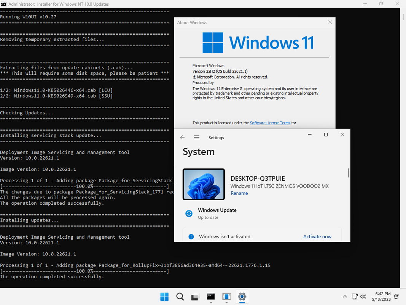This screenshot has width=406, height=305.
Task: Click the DESKTOP-Q3TPUIE computer name
Action: (258, 178)
